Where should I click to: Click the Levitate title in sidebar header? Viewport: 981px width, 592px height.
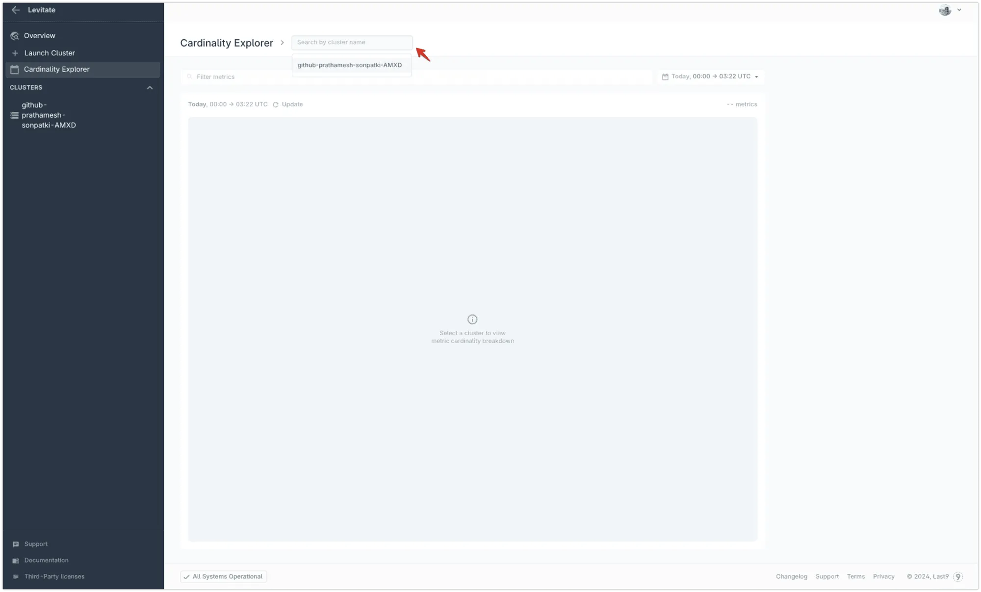click(x=42, y=10)
